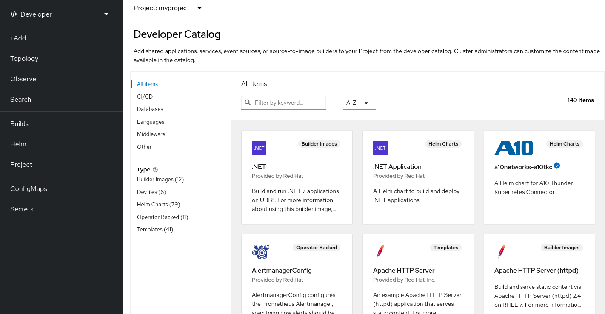
Task: Filter by Helm Charts (79) type
Action: [x=158, y=205]
